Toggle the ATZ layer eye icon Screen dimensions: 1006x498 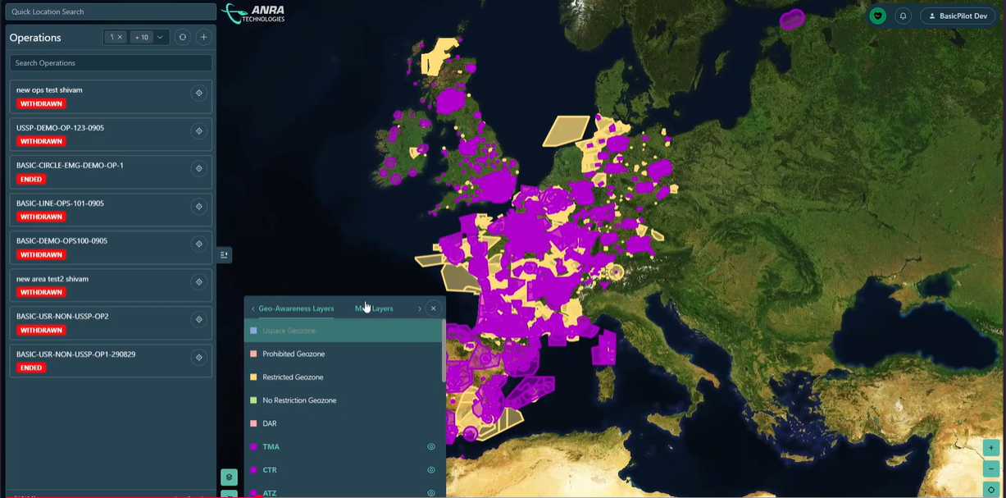point(430,493)
